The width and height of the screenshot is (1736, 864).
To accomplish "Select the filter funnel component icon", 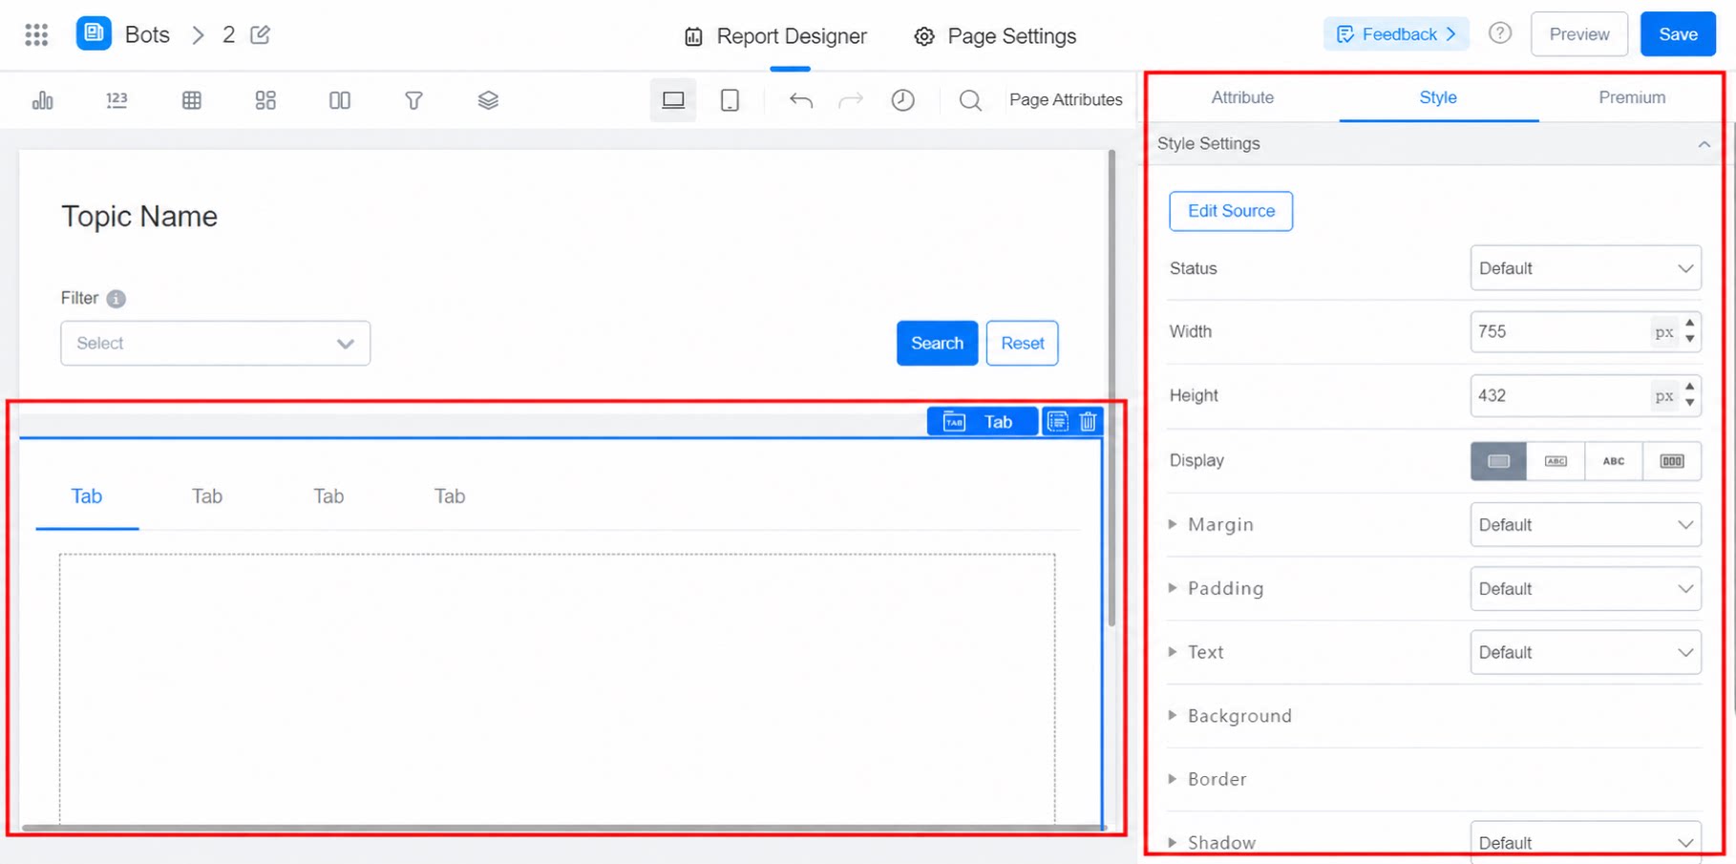I will [x=413, y=100].
